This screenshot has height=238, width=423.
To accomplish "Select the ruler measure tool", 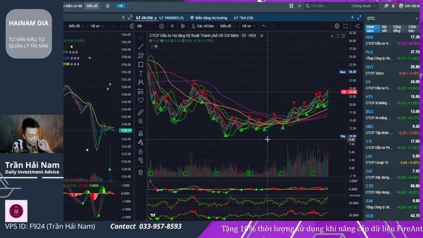I will [x=141, y=112].
